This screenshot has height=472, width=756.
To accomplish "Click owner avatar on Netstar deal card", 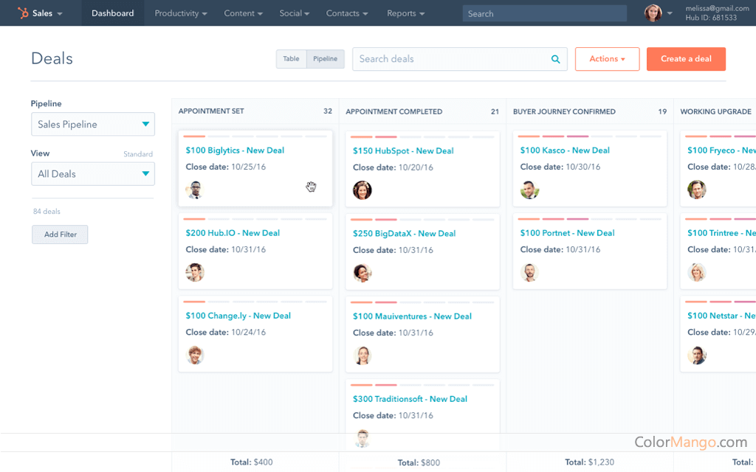I will [697, 355].
